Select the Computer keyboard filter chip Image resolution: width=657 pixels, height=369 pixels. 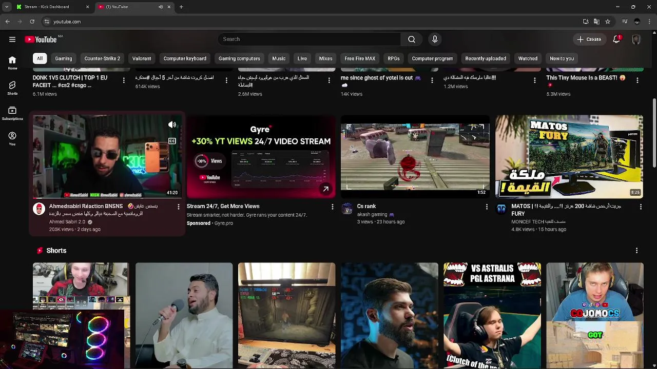(185, 58)
